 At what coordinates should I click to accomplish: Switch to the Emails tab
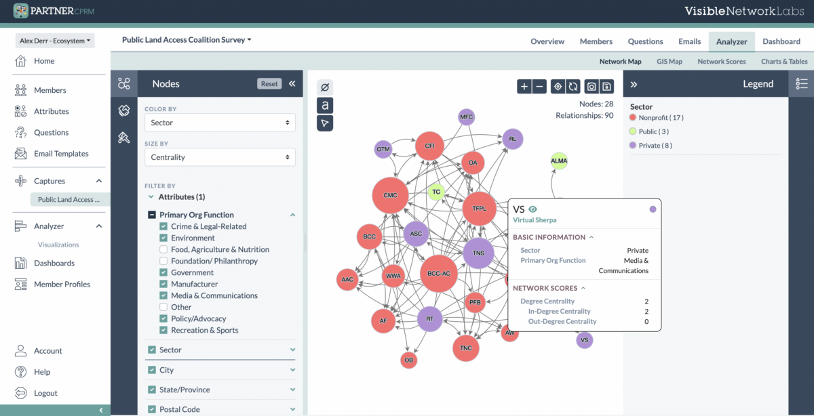[x=689, y=41]
